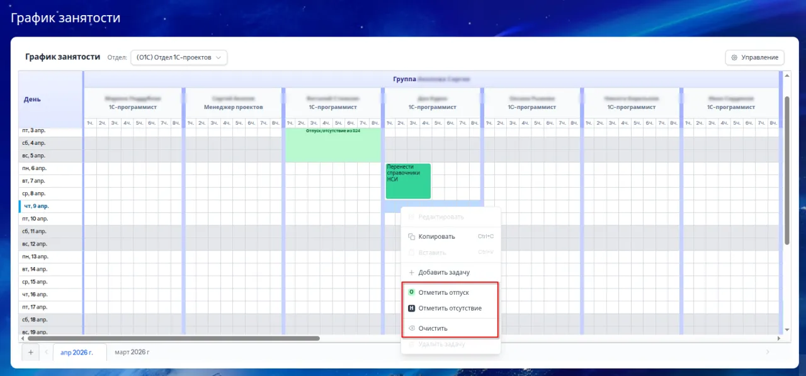Click the eraser icon beside Очистить
This screenshot has height=376, width=806.
411,328
